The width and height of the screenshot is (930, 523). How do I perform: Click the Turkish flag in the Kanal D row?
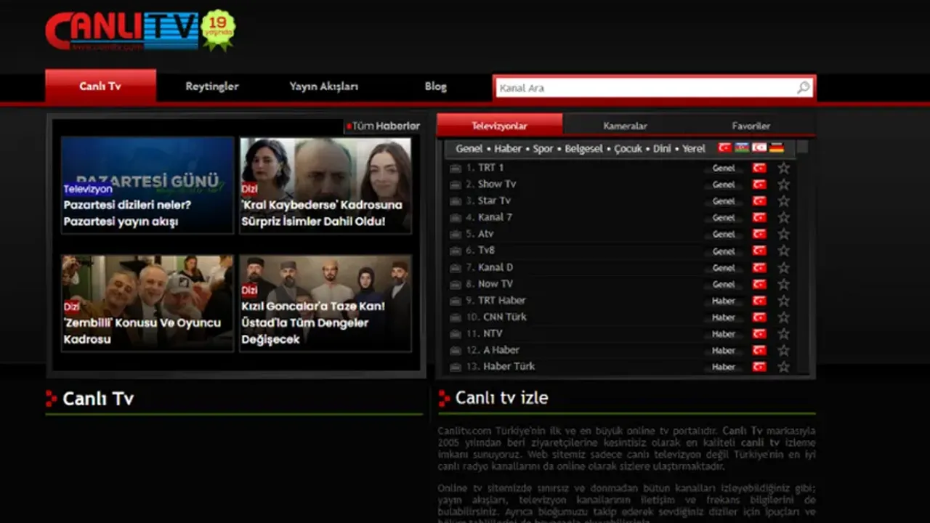(x=759, y=267)
